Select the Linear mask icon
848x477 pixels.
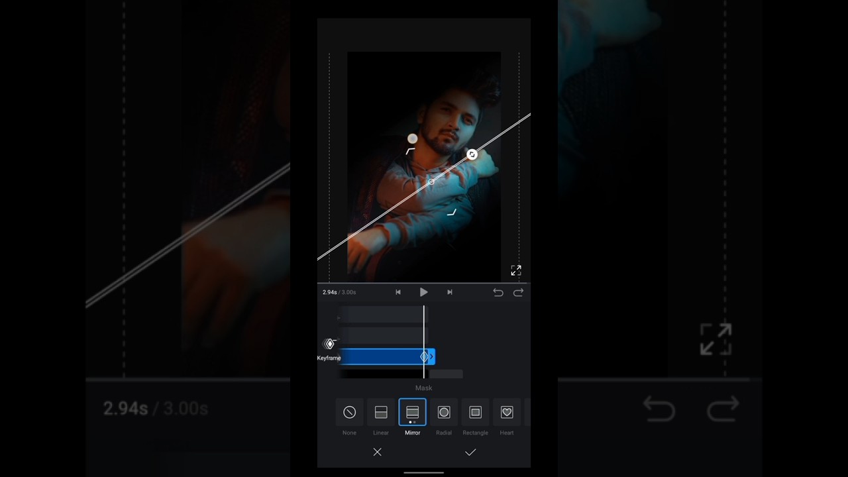[381, 412]
